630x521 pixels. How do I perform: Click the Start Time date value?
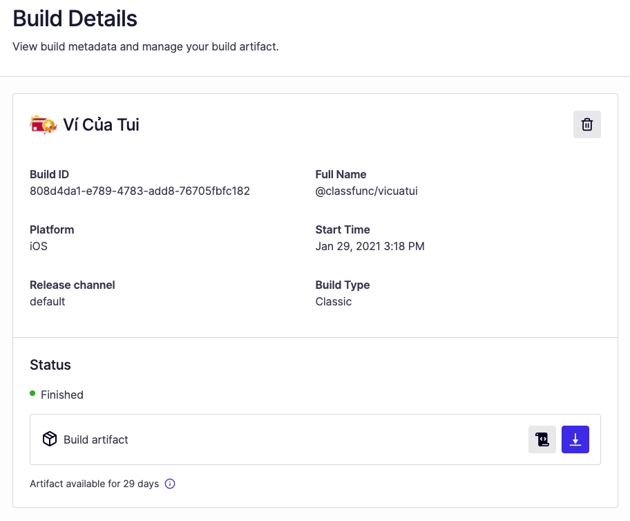370,246
